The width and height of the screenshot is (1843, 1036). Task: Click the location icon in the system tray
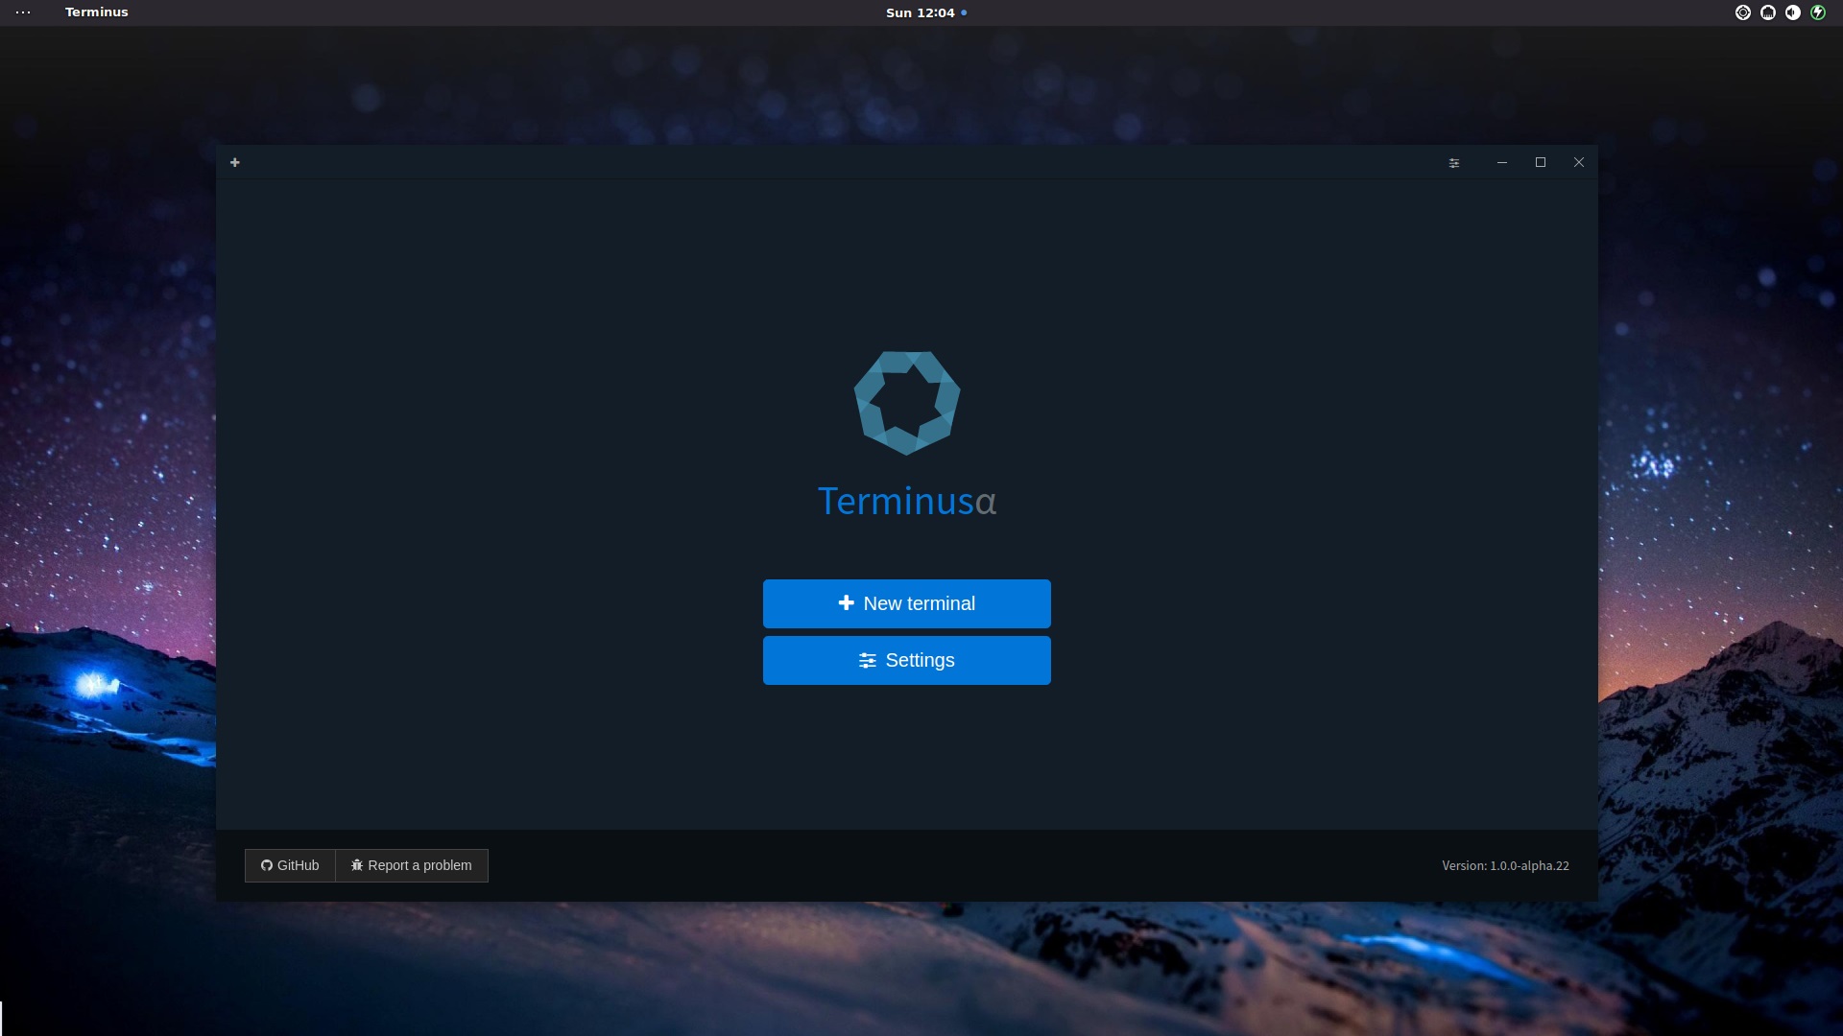[1744, 12]
